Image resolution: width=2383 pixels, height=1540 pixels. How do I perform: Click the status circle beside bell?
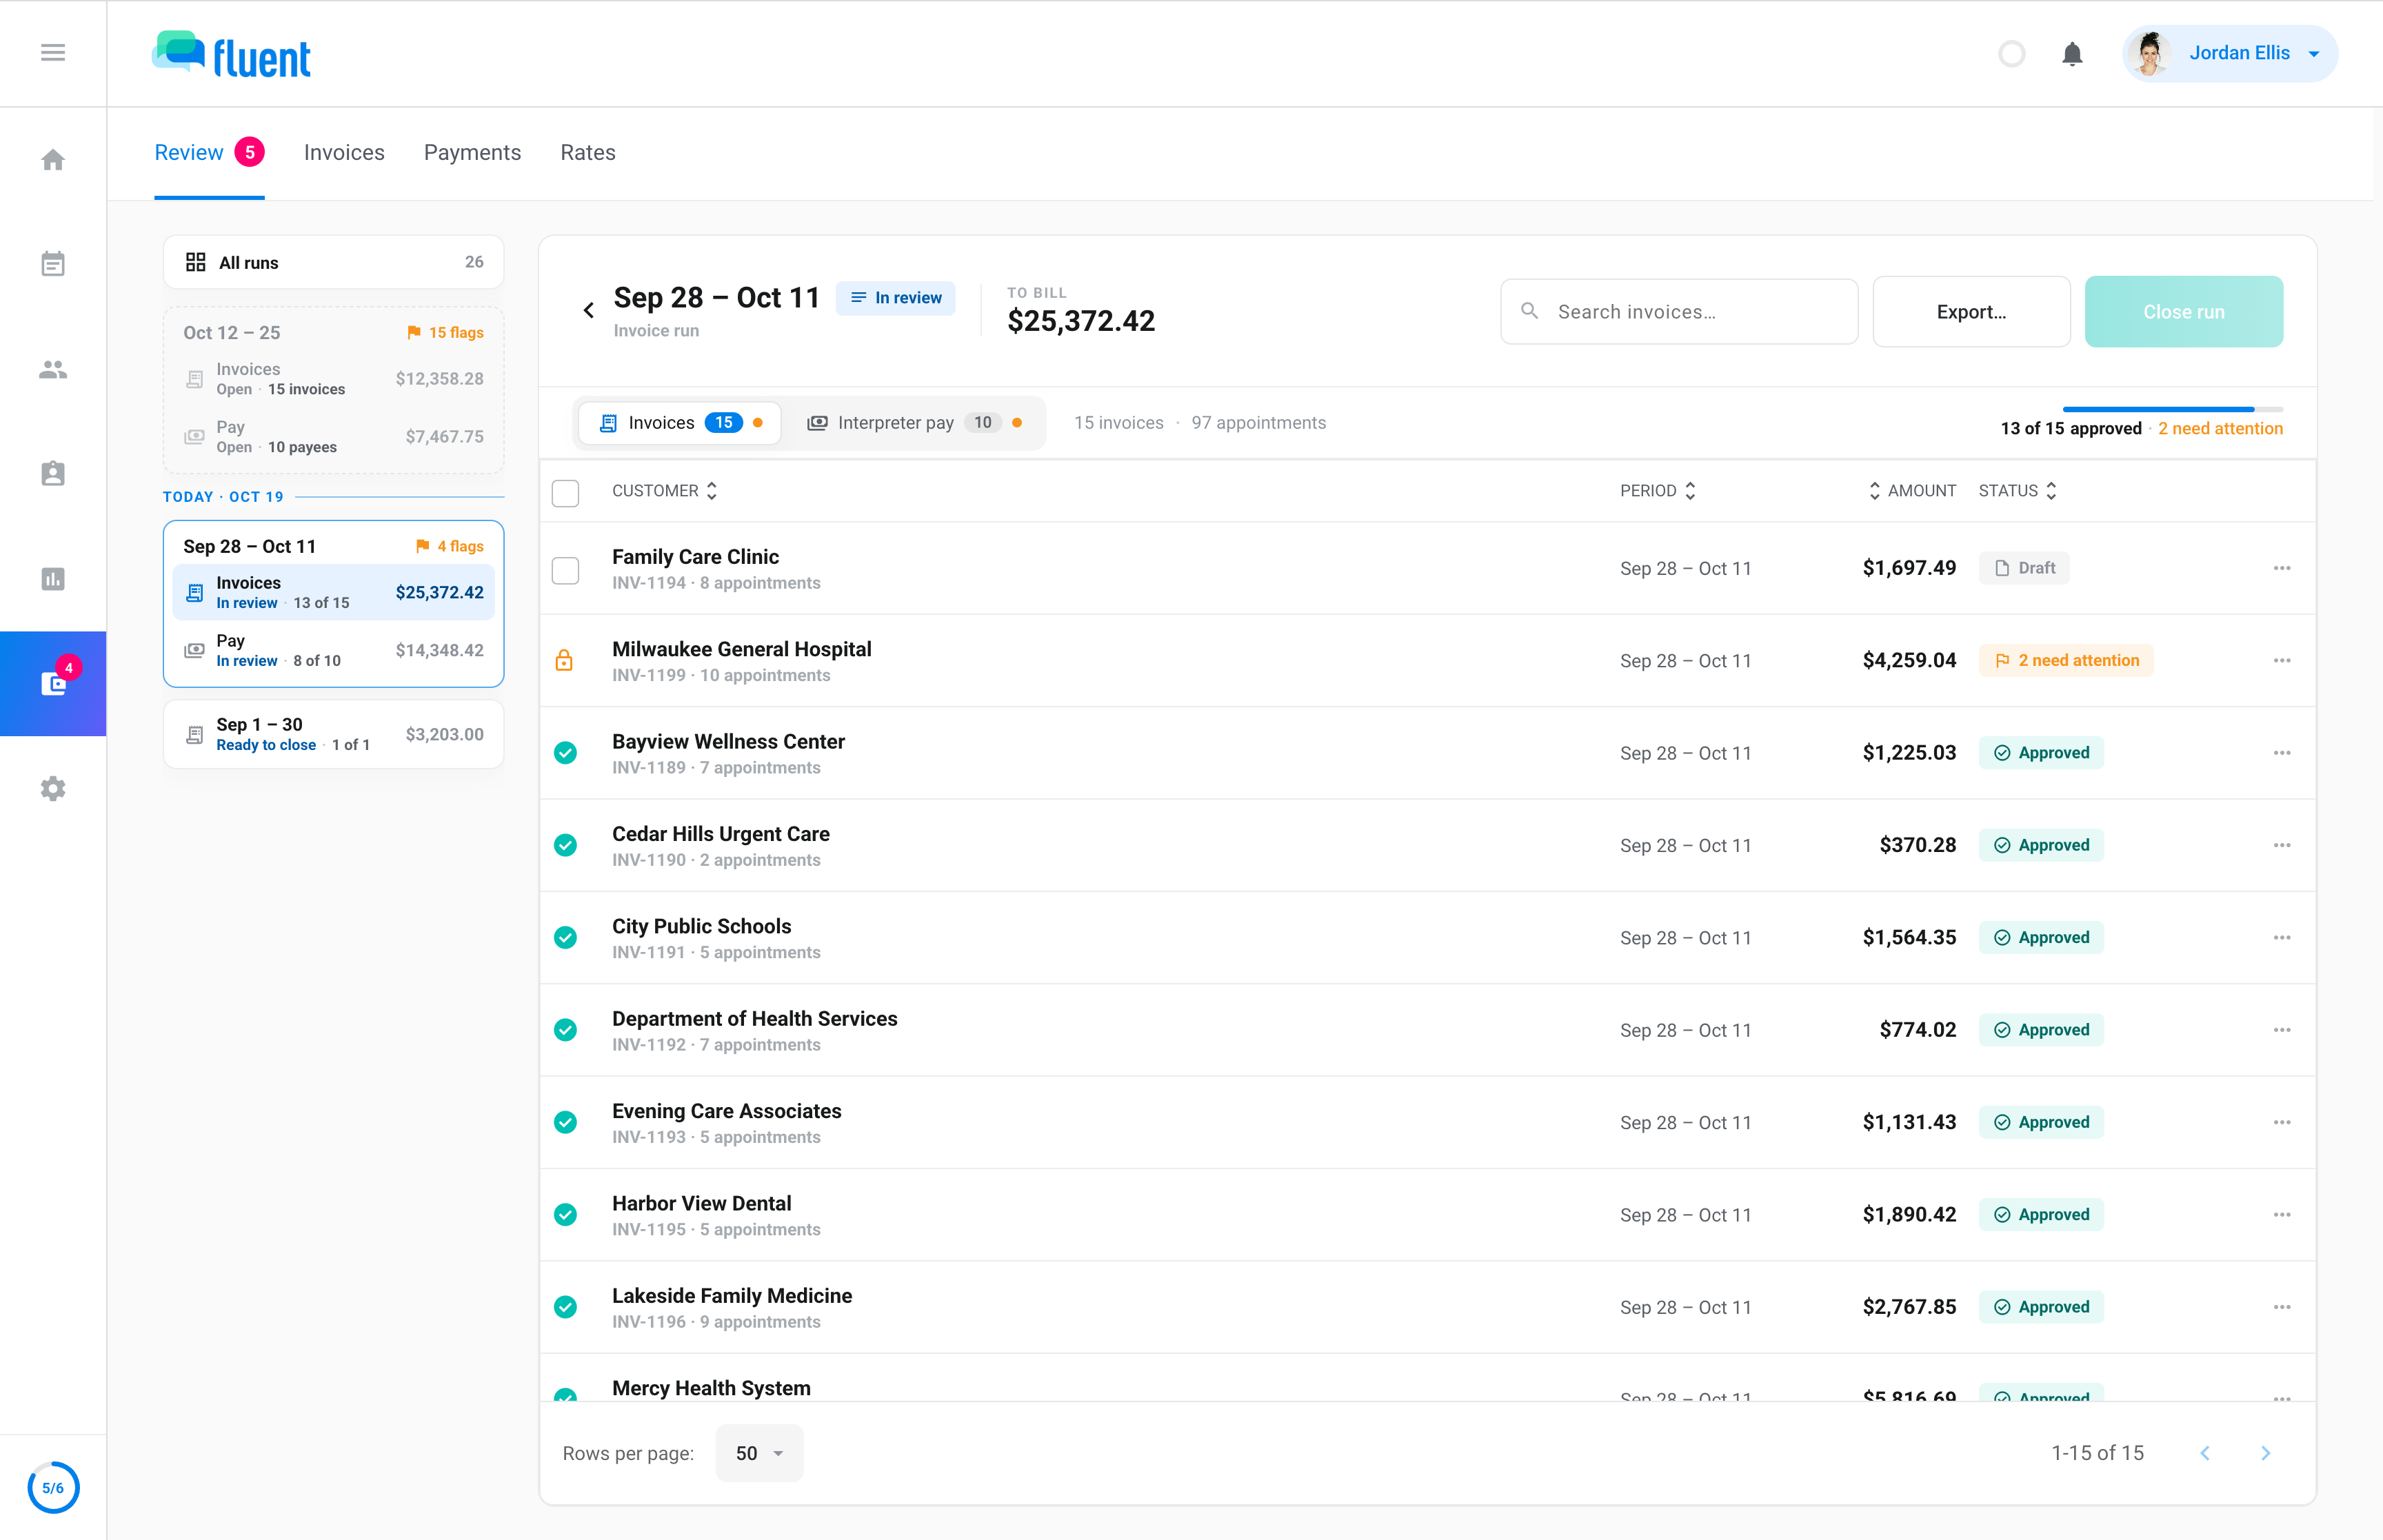(2012, 54)
